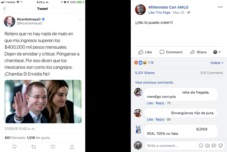The image size is (227, 152).
Task: Open sticker picker in comment box
Action: 220,146
